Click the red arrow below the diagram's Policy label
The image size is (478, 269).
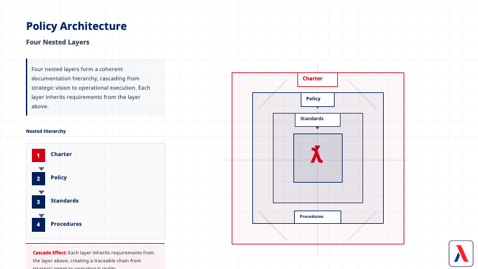coord(317,108)
